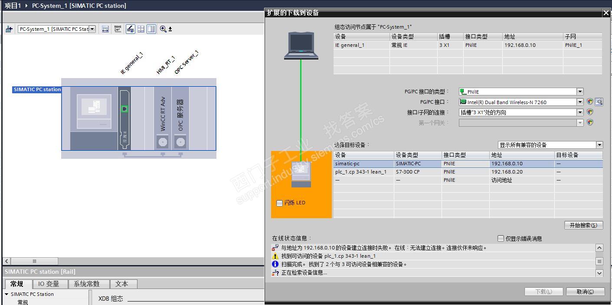Click the connection failed message text

tap(384, 248)
